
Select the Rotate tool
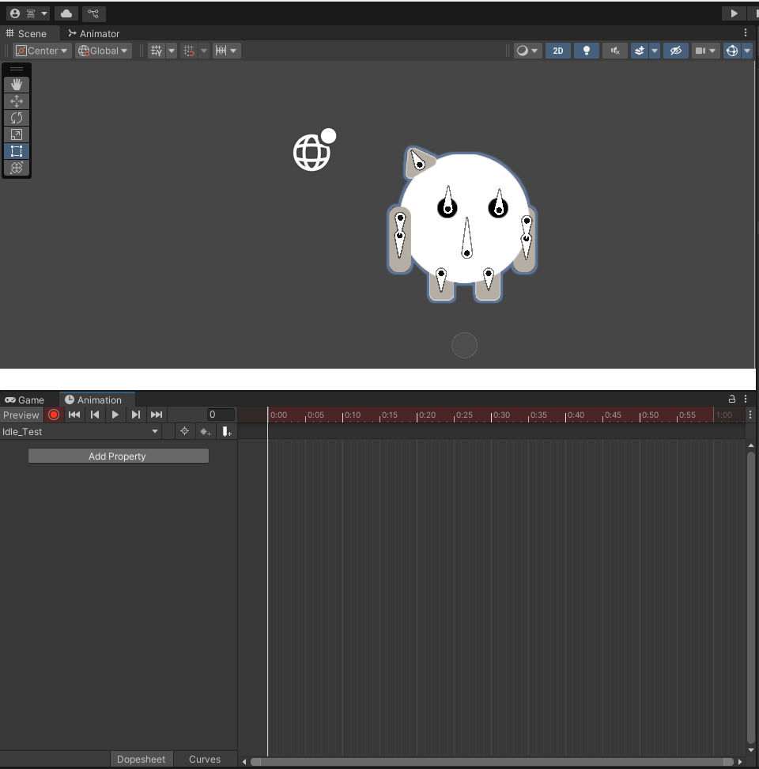(17, 118)
